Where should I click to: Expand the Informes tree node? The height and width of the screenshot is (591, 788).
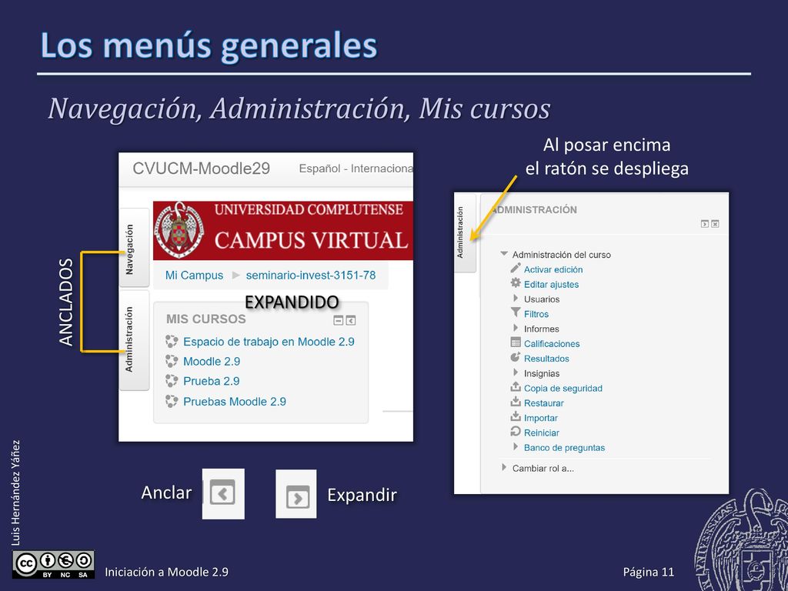[x=516, y=328]
